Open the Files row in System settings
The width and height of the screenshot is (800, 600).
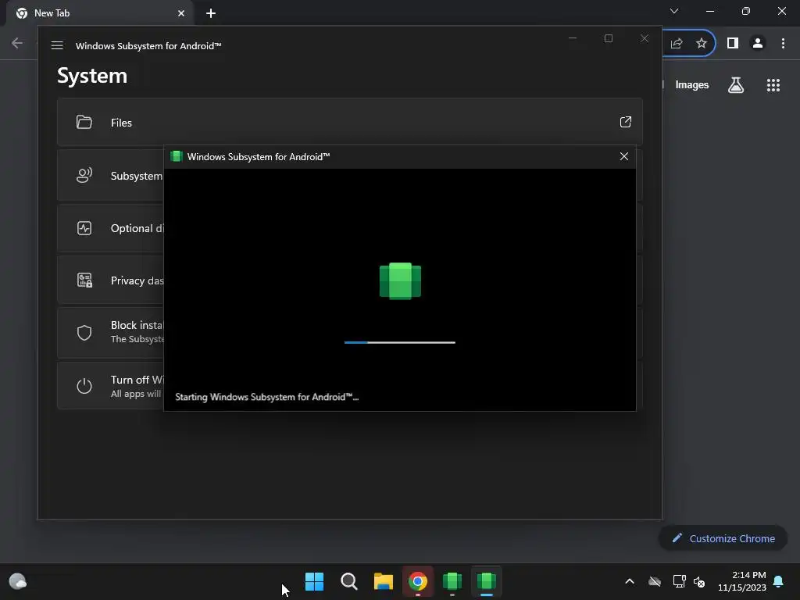349,123
